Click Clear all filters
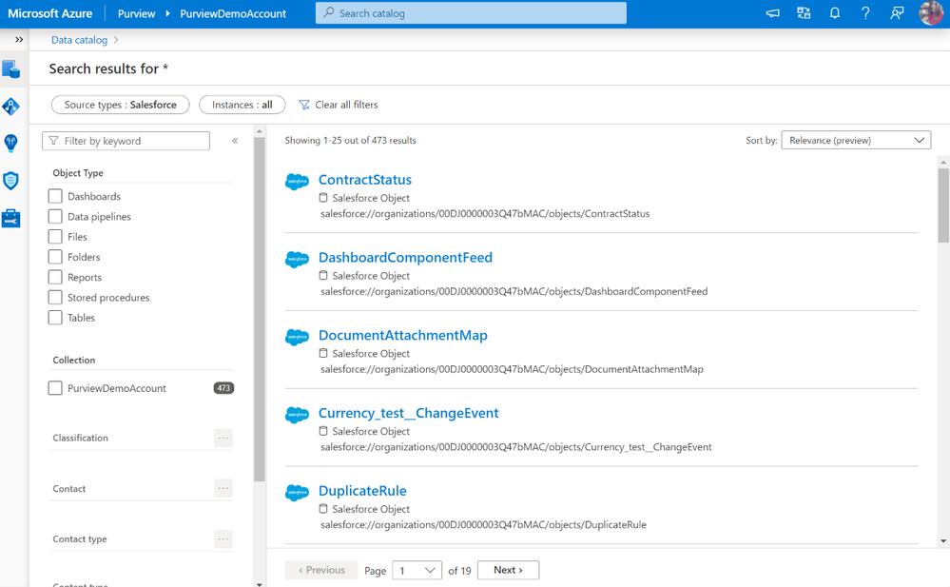The height and width of the screenshot is (587, 950). [339, 105]
